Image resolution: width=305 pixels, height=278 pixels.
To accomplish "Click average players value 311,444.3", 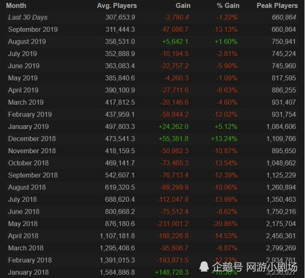I will pos(120,30).
